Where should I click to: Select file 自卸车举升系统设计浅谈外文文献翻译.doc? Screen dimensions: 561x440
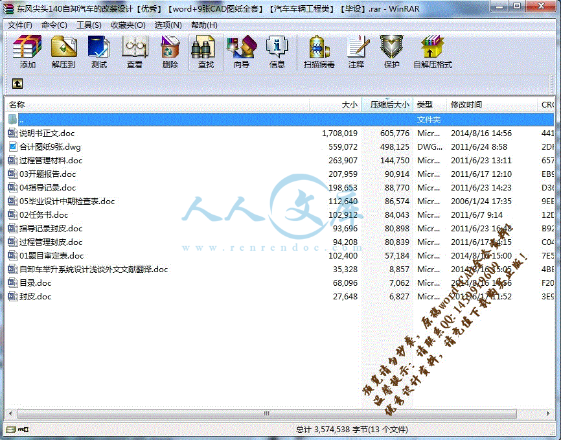point(93,269)
